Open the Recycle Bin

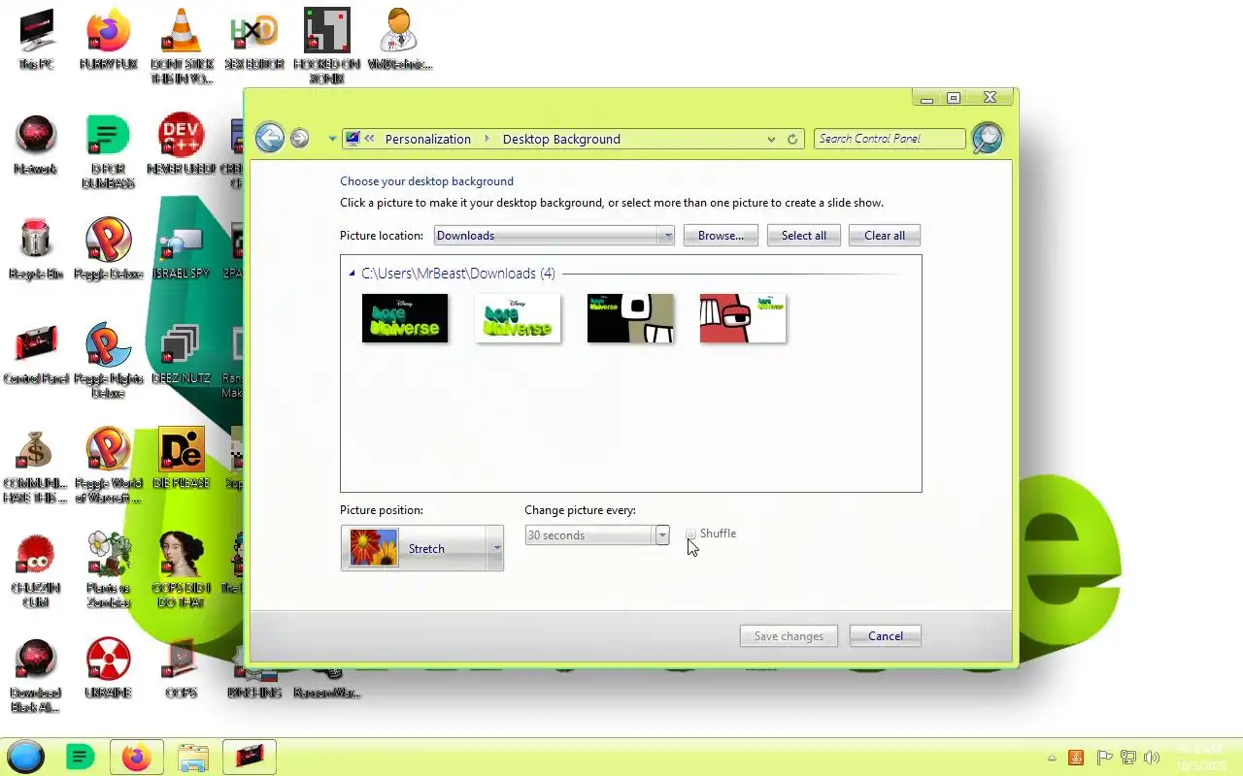coord(36,249)
